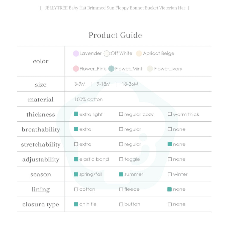Pick the Flower_Ivory color swatch

pos(150,69)
